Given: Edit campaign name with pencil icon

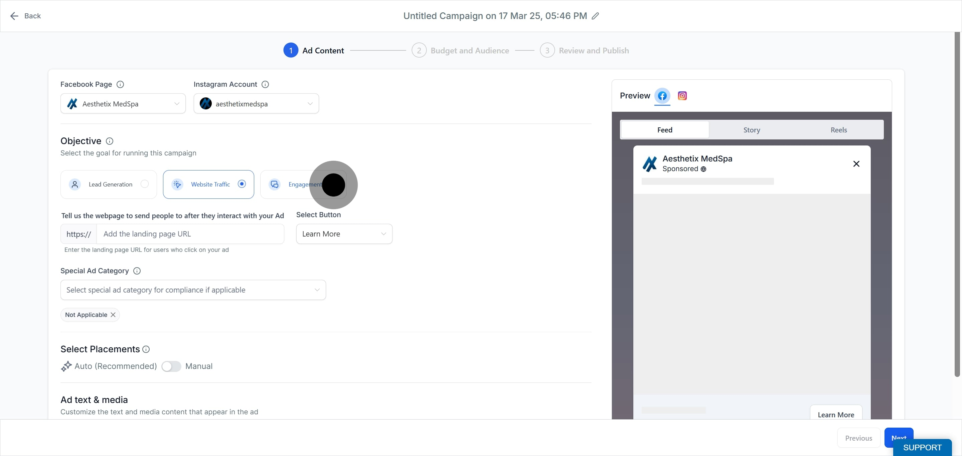Looking at the screenshot, I should (x=595, y=16).
